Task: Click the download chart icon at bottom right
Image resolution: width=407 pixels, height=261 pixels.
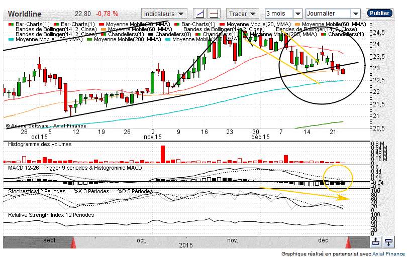Action: coord(388,242)
